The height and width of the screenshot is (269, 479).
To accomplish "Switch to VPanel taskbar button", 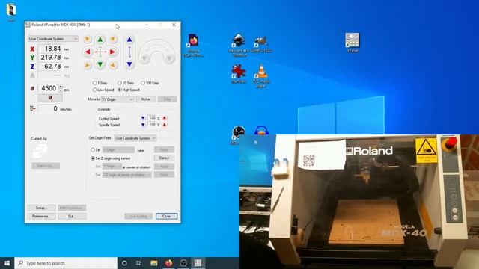I will click(x=198, y=263).
